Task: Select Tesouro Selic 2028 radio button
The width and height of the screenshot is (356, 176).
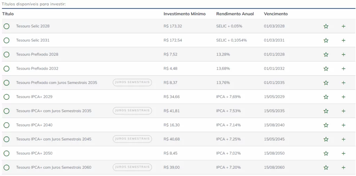Action: [7, 26]
